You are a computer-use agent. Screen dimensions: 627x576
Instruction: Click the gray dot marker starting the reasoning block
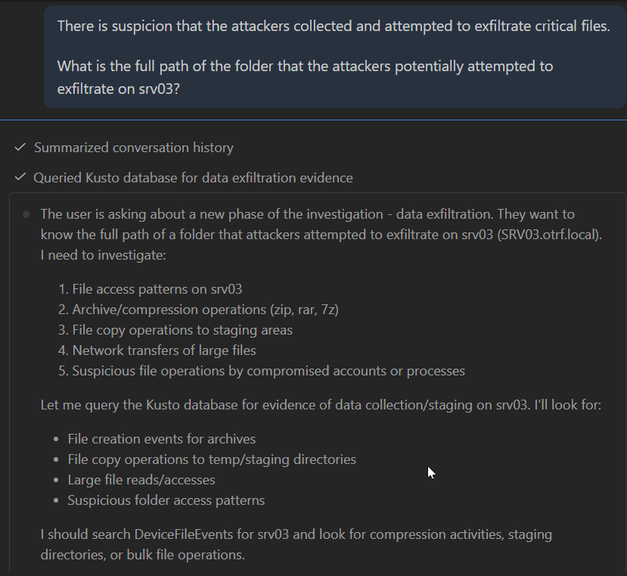tap(27, 214)
